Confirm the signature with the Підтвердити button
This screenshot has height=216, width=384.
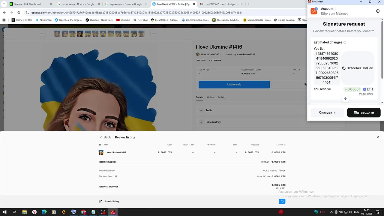[x=364, y=112]
